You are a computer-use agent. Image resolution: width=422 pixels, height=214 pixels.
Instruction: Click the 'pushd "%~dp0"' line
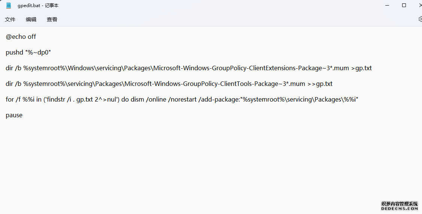[x=28, y=52]
